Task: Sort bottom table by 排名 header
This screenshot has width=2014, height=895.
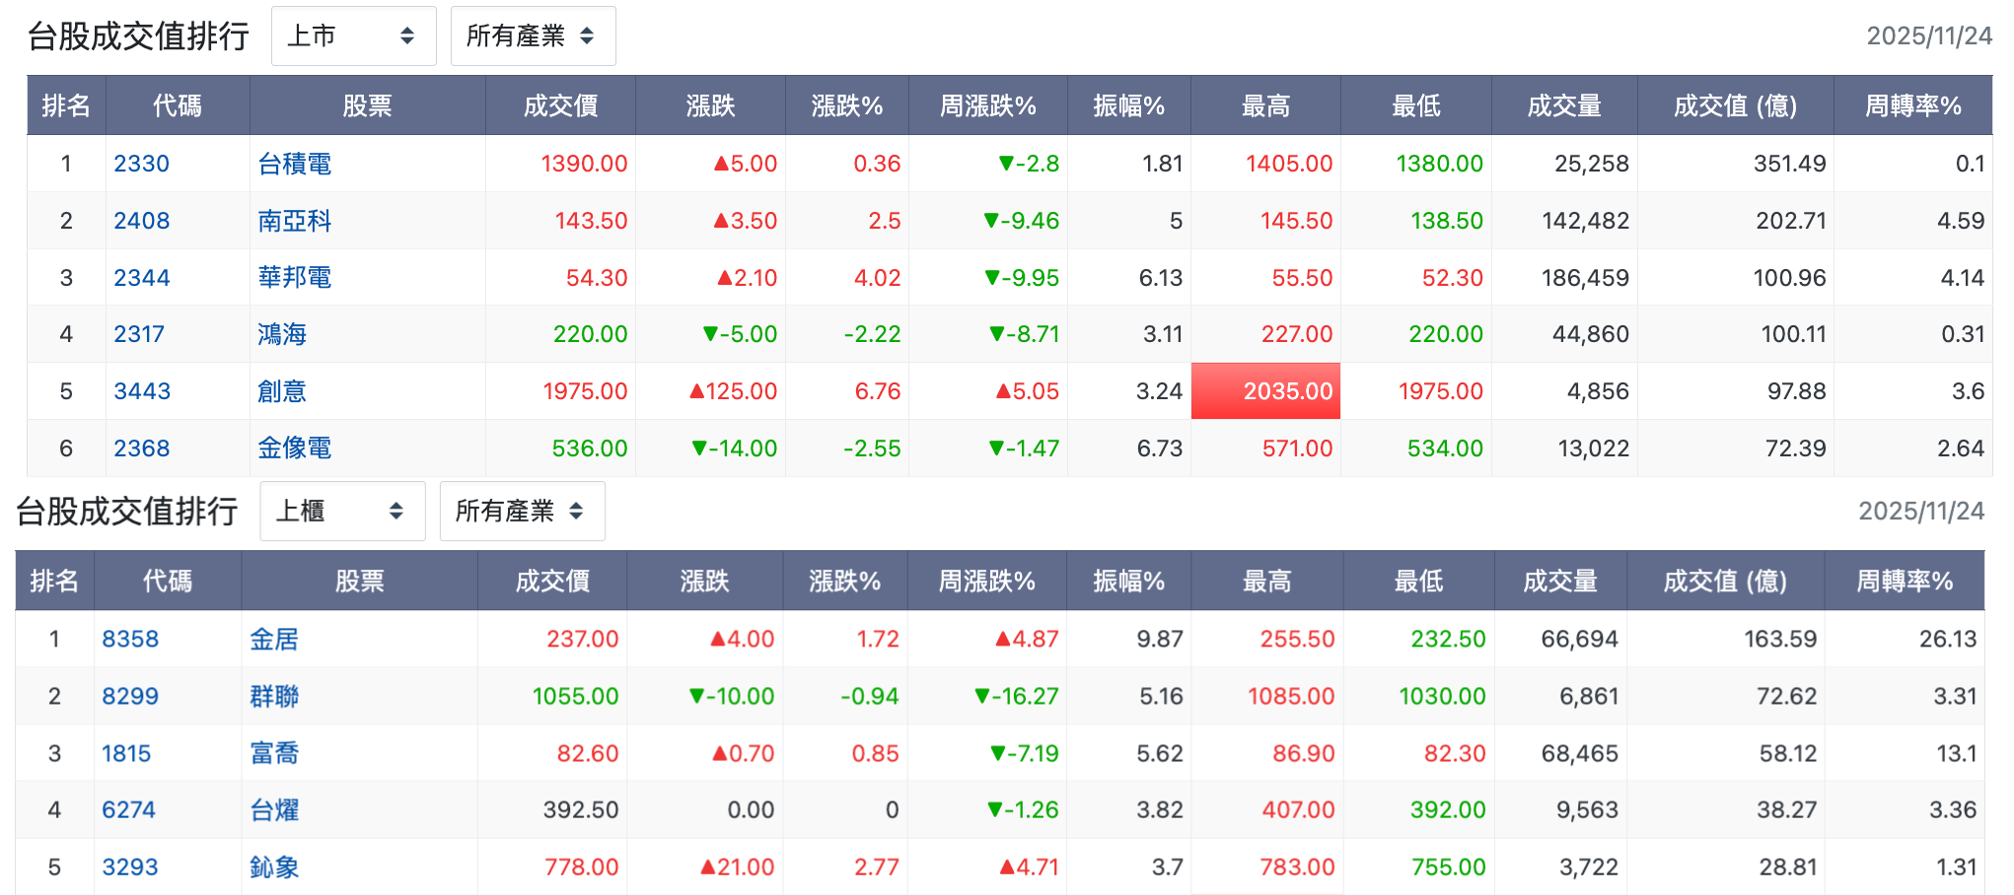Action: coord(54,581)
